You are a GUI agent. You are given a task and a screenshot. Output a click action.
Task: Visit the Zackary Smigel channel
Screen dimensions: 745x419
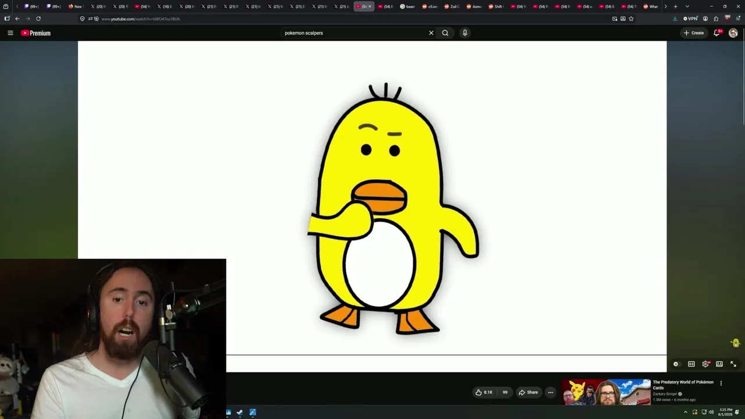[x=665, y=394]
